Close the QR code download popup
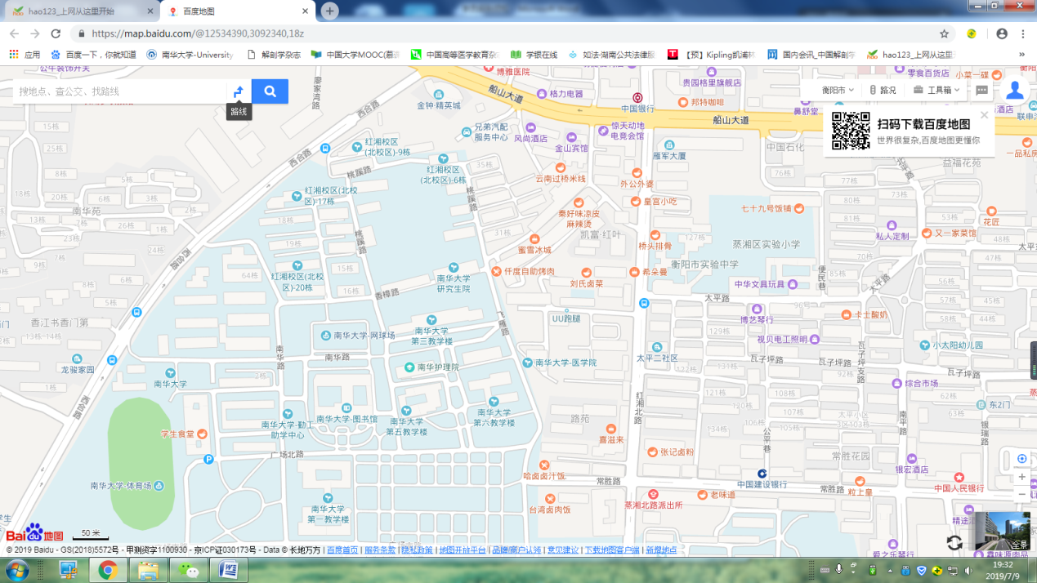Screen dimensions: 1037x583 tap(984, 115)
